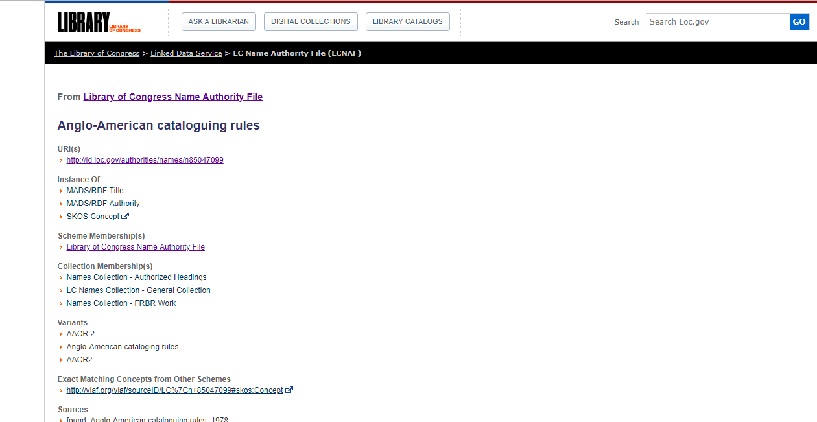Viewport: 817px width, 422px height.
Task: Click the Search label near search box
Action: tap(626, 22)
